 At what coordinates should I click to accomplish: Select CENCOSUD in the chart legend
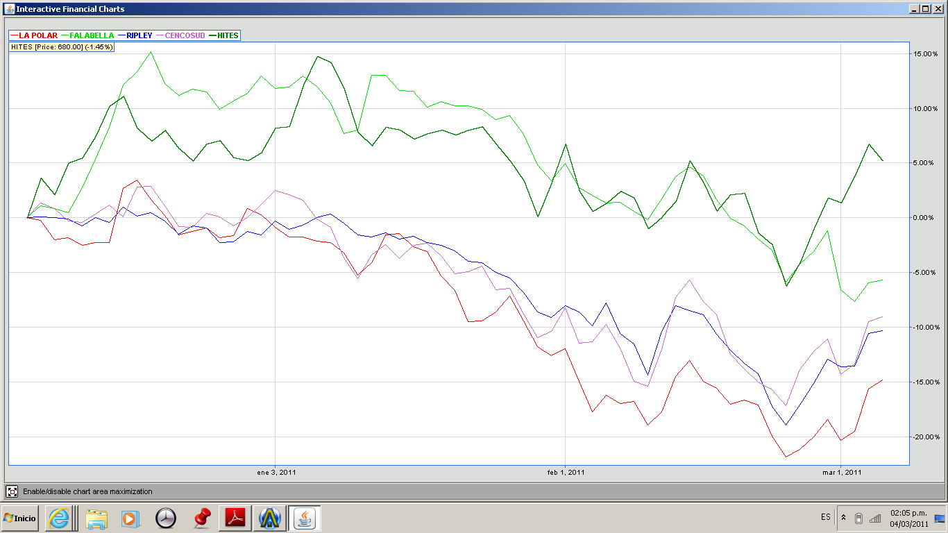(180, 35)
